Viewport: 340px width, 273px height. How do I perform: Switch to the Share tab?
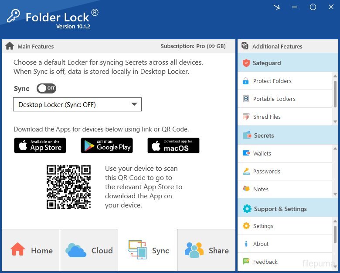click(x=206, y=250)
